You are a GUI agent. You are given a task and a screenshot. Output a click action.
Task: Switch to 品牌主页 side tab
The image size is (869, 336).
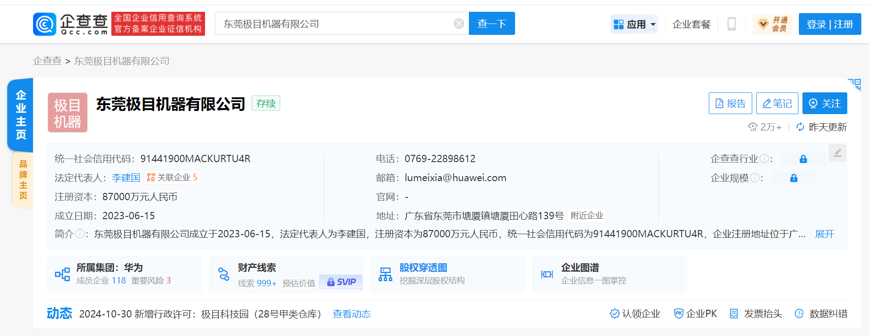point(23,180)
